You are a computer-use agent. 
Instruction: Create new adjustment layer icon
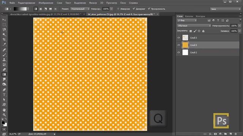click(220, 134)
